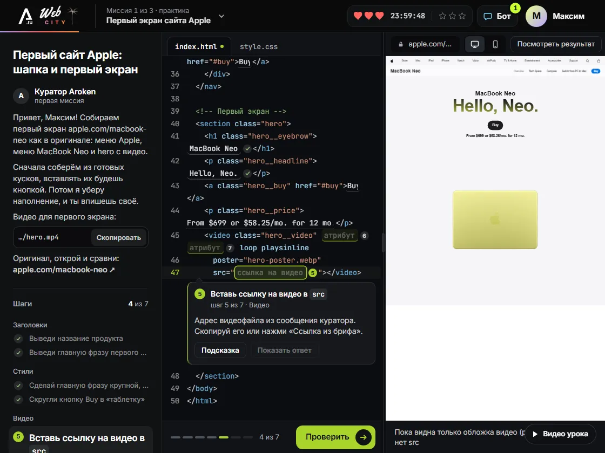Image resolution: width=605 pixels, height=453 pixels.
Task: Click the step 5 badge in hint card
Action: point(199,294)
